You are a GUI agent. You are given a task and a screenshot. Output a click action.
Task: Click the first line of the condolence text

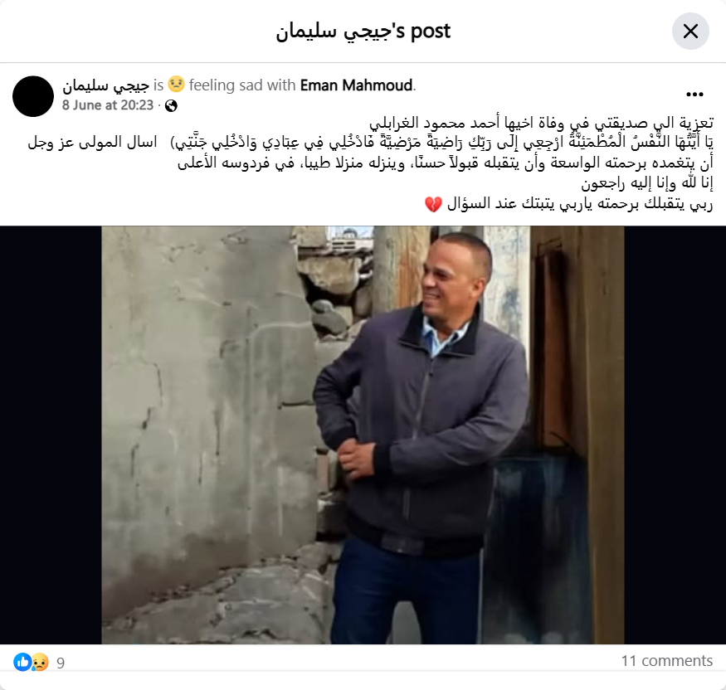[541, 123]
